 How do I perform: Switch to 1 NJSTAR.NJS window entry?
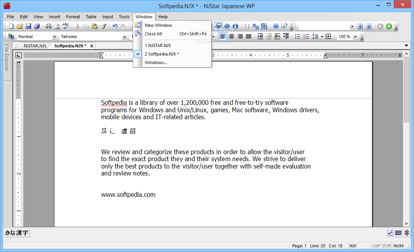tap(172, 45)
